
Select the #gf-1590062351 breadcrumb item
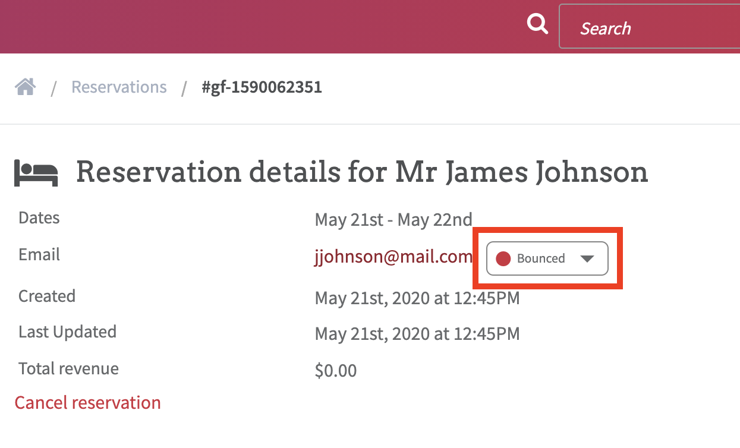click(262, 87)
